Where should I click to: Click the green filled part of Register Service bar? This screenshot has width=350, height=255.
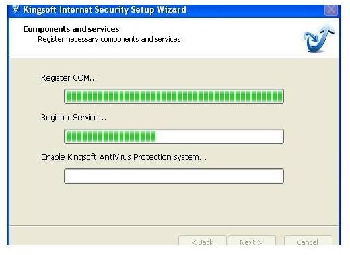(111, 137)
